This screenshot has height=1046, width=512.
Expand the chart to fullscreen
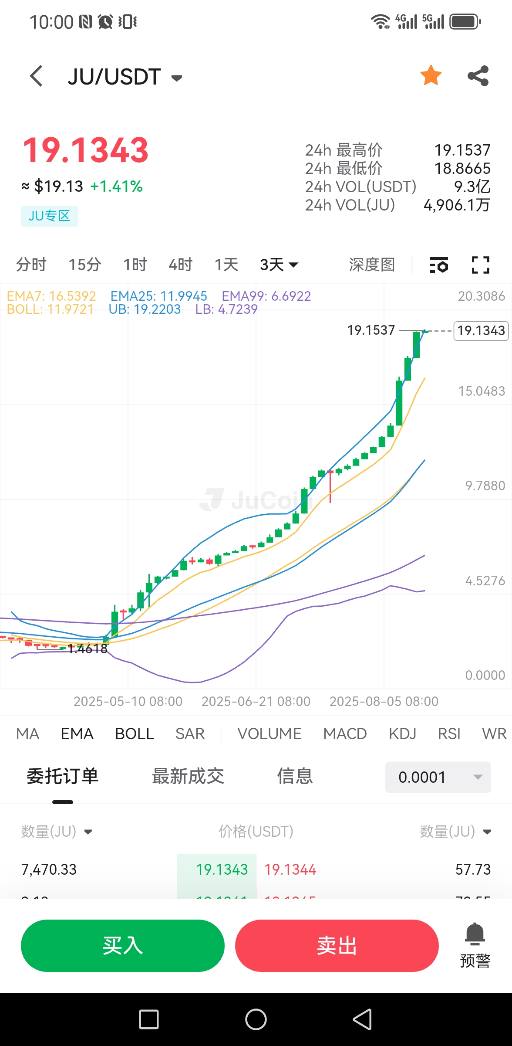(x=481, y=265)
